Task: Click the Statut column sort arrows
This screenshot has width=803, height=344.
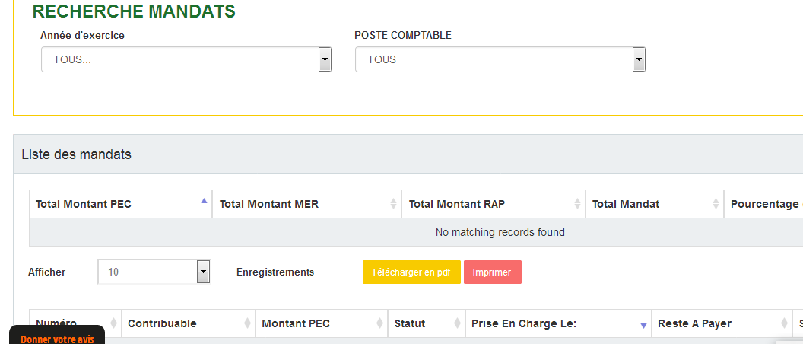Action: (456, 323)
